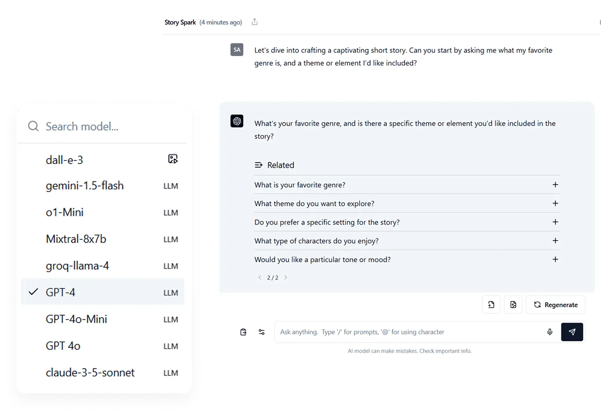
Task: Click the clipboard prompt icon beside input
Action: click(243, 332)
